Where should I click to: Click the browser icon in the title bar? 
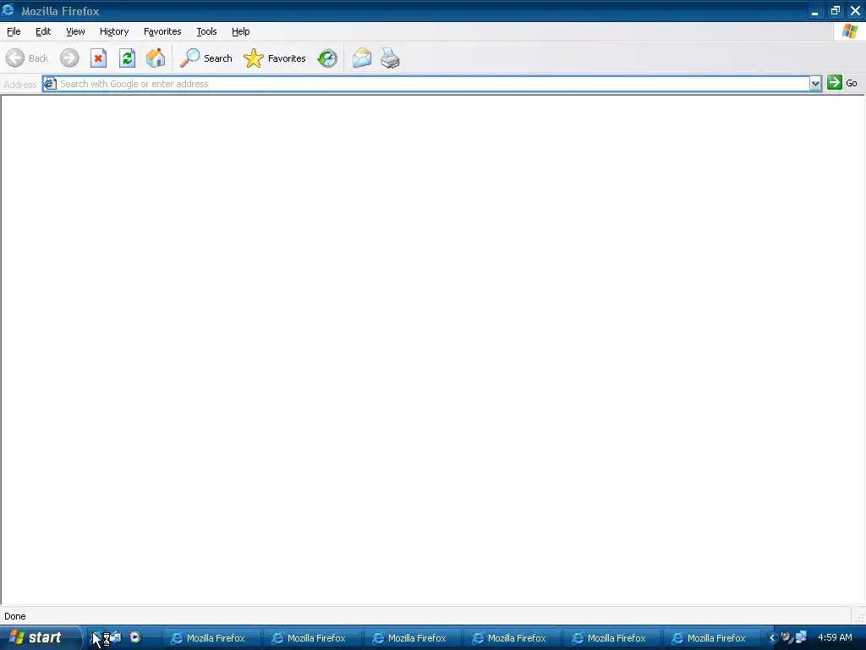tap(8, 10)
